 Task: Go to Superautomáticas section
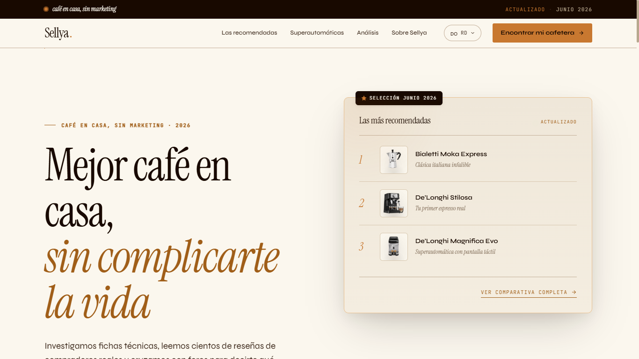click(x=317, y=33)
